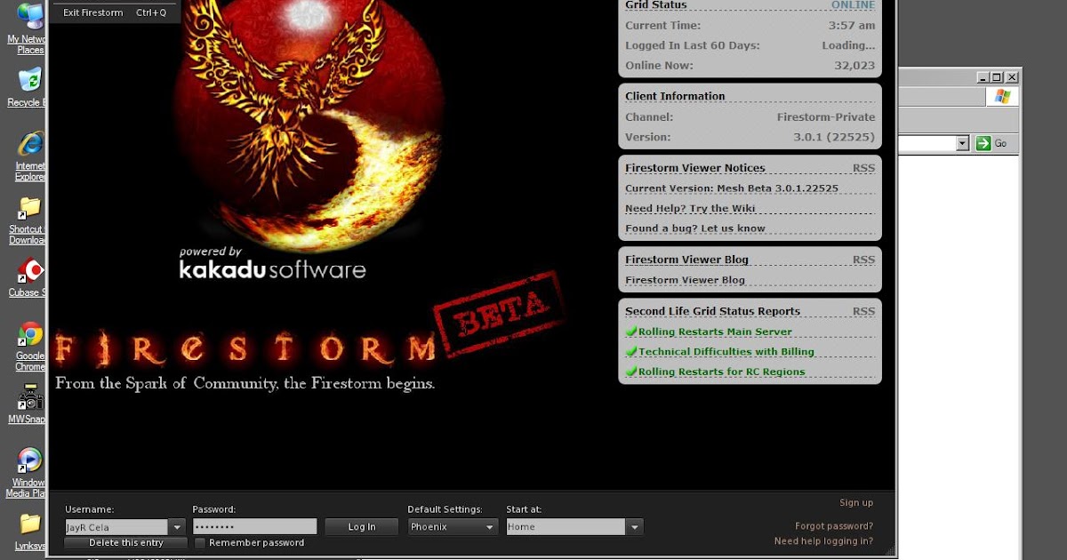Open the Rolling Restarts Main Server report
Viewport: 1067px width, 560px height.
point(715,332)
